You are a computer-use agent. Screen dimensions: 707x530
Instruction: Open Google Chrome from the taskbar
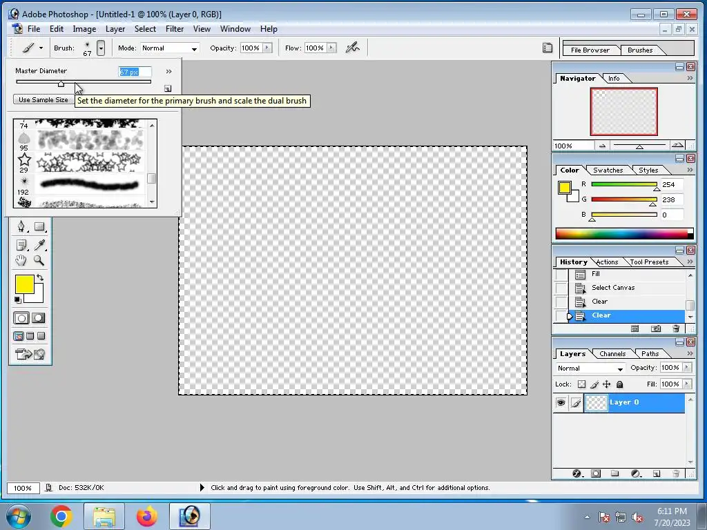coord(61,516)
